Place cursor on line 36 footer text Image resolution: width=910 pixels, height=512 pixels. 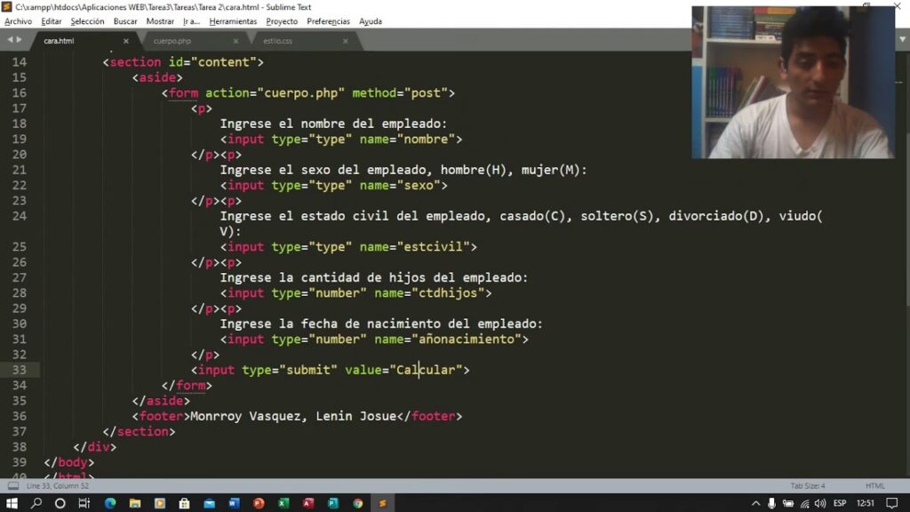pos(293,416)
